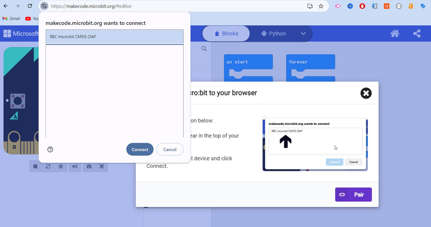Click the browser forward arrow

pos(18,6)
